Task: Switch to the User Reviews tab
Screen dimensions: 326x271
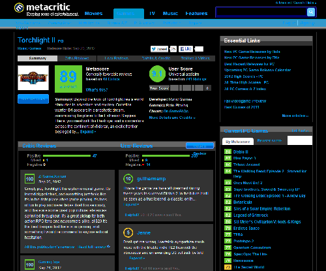Action: [117, 58]
